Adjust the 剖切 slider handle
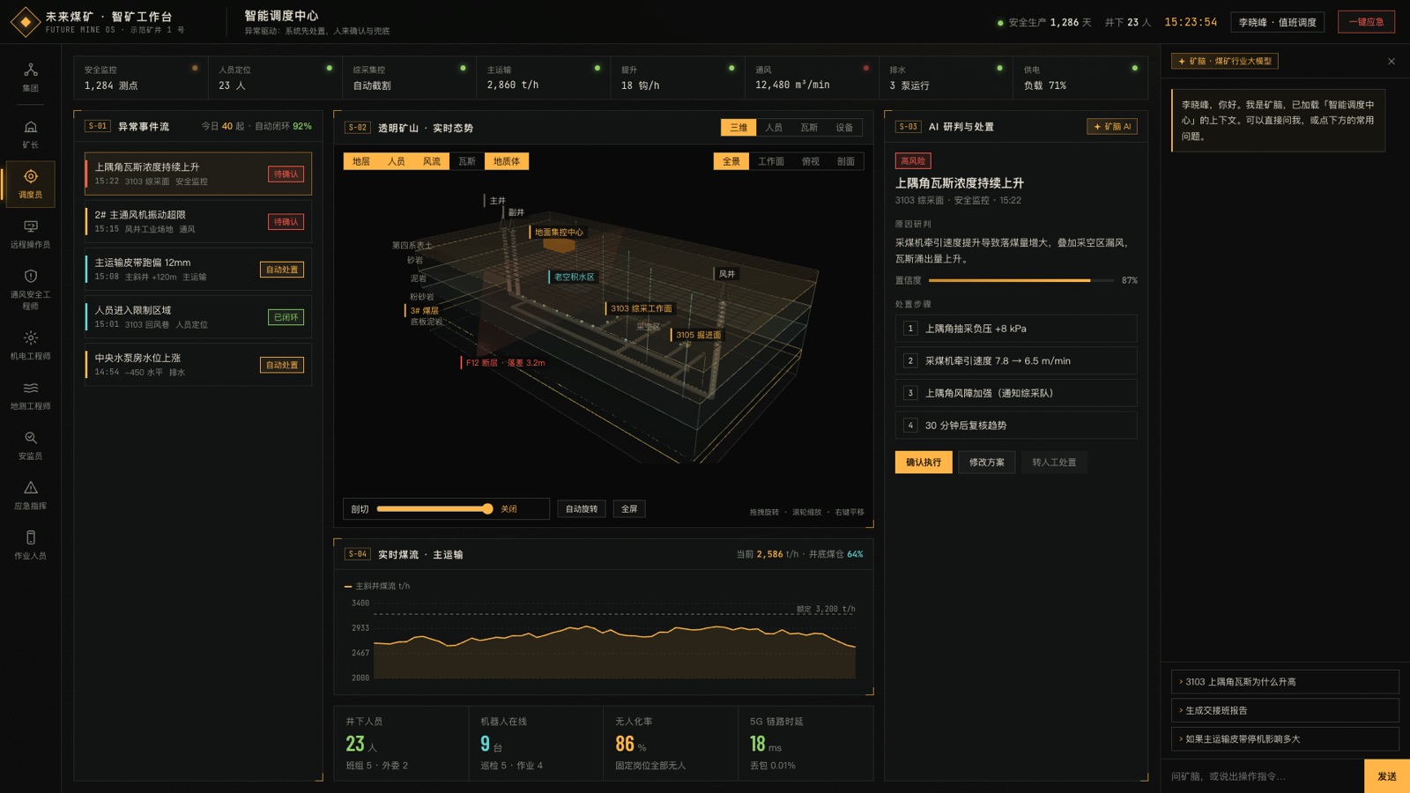Screen dimensions: 1410x793 click(487, 508)
